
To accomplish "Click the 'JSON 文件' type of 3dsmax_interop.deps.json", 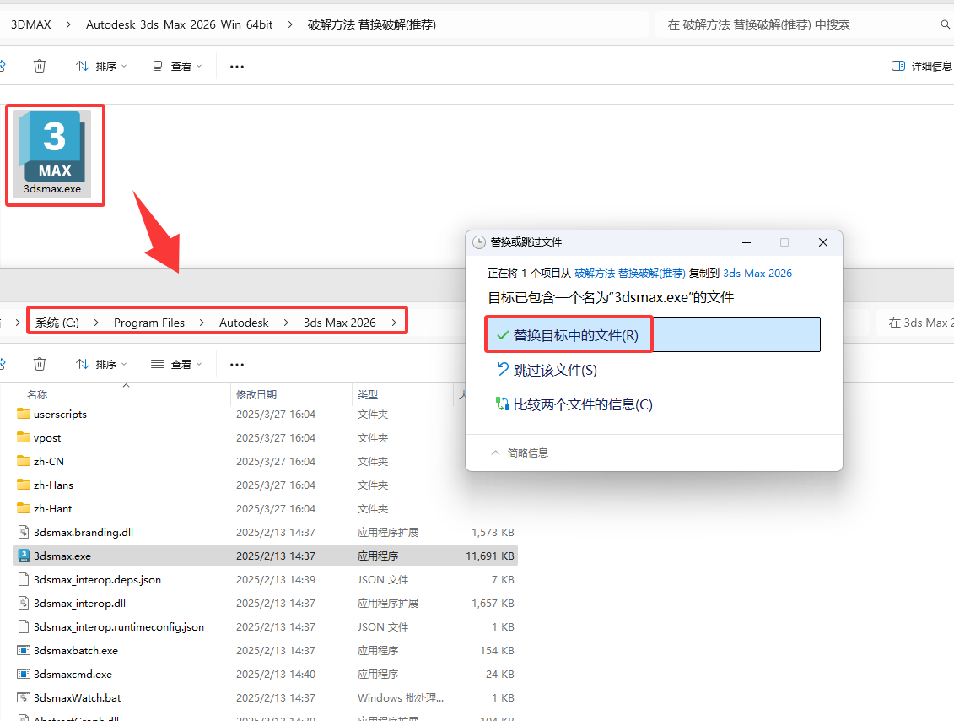I will (383, 579).
